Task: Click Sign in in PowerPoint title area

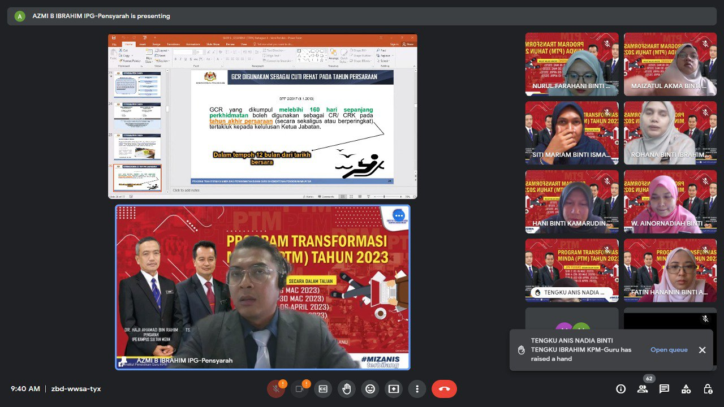Action: coord(394,44)
